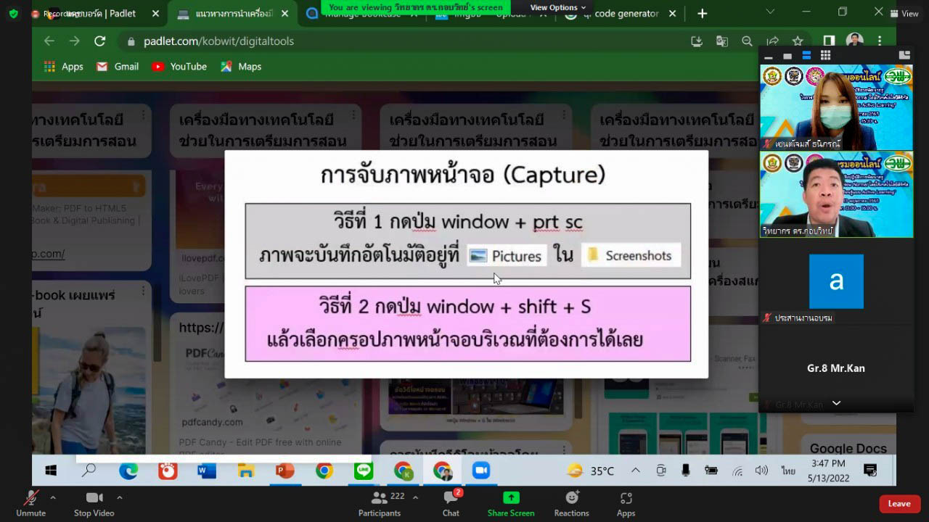This screenshot has width=929, height=522.
Task: Open the Participants panel
Action: (x=379, y=502)
